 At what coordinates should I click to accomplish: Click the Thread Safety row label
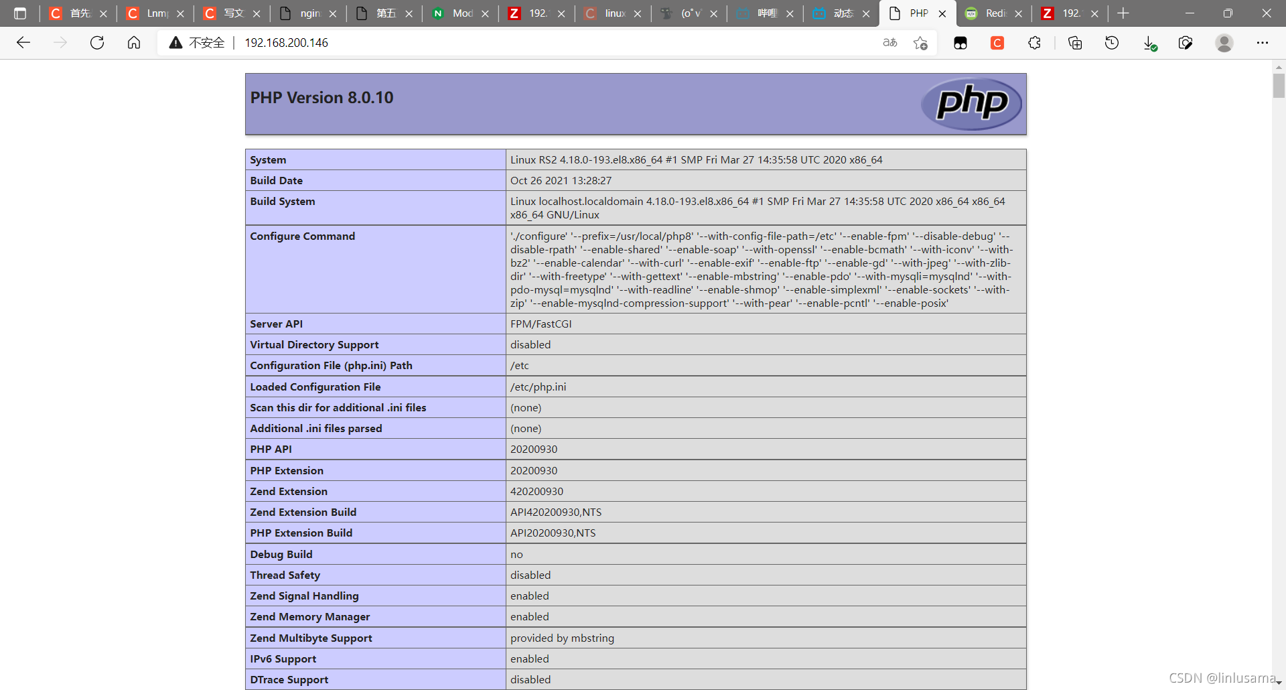click(285, 575)
